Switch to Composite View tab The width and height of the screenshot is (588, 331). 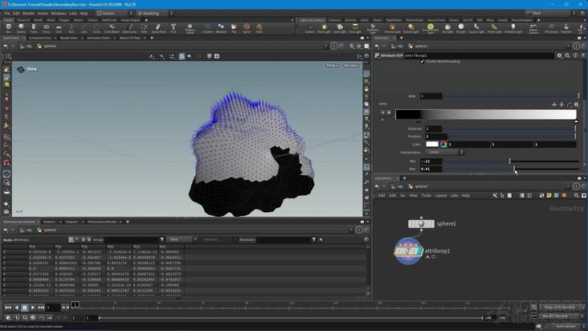click(x=39, y=38)
